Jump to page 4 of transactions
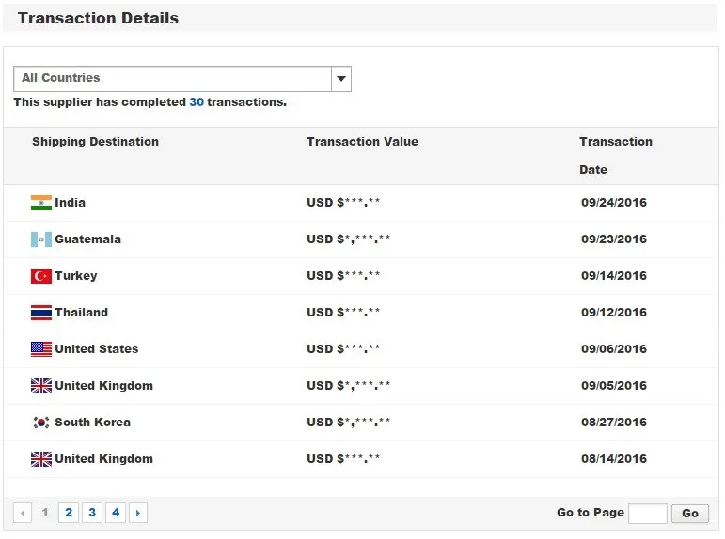725x539 pixels. pos(116,513)
